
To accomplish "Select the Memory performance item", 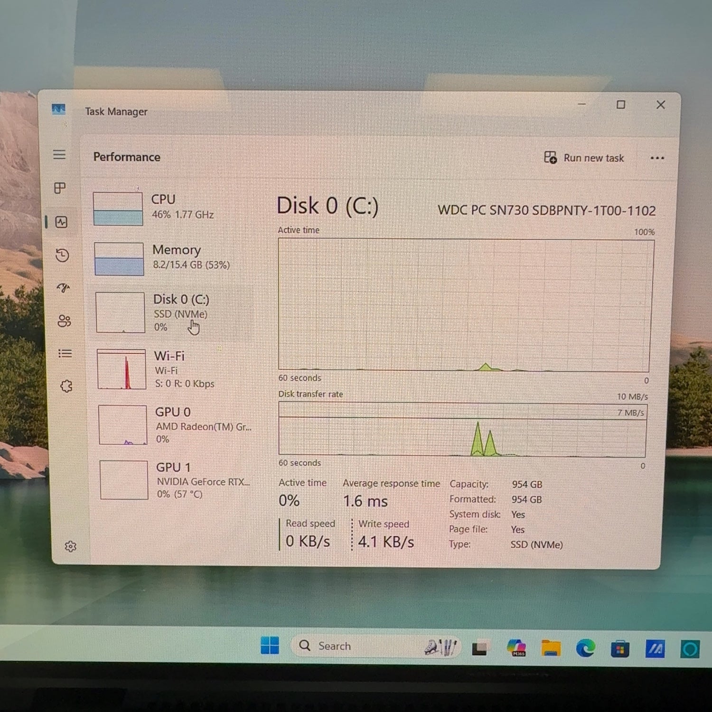I will [x=171, y=258].
